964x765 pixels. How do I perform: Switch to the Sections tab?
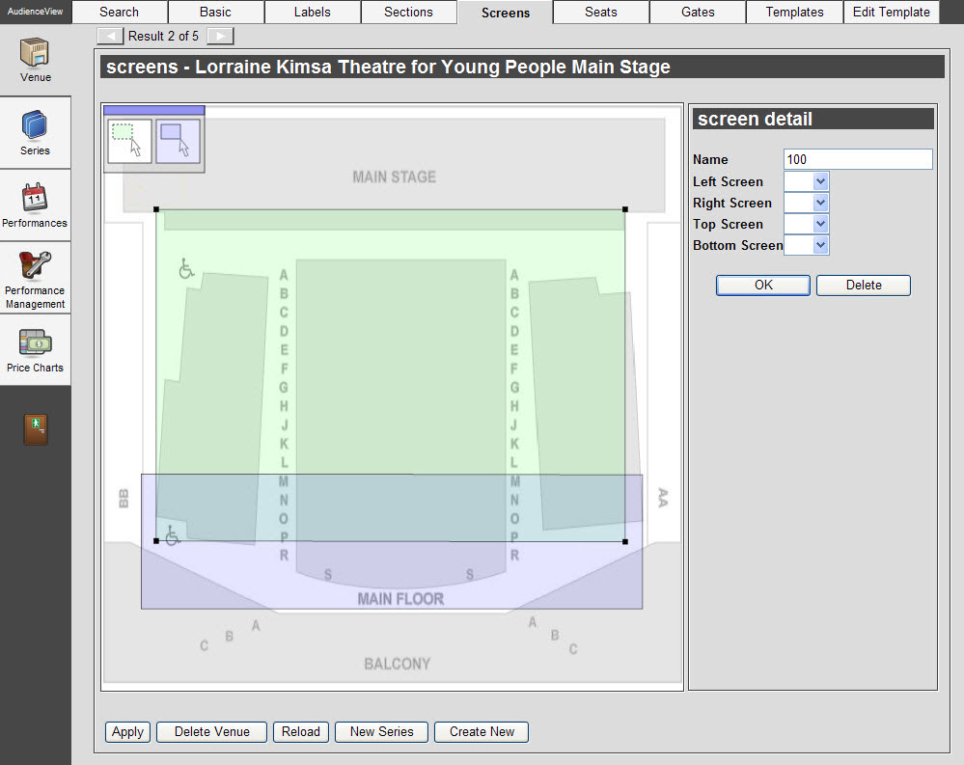pyautogui.click(x=409, y=13)
